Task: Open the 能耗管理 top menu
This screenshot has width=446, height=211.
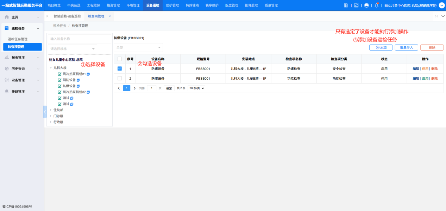Action: (x=251, y=5)
